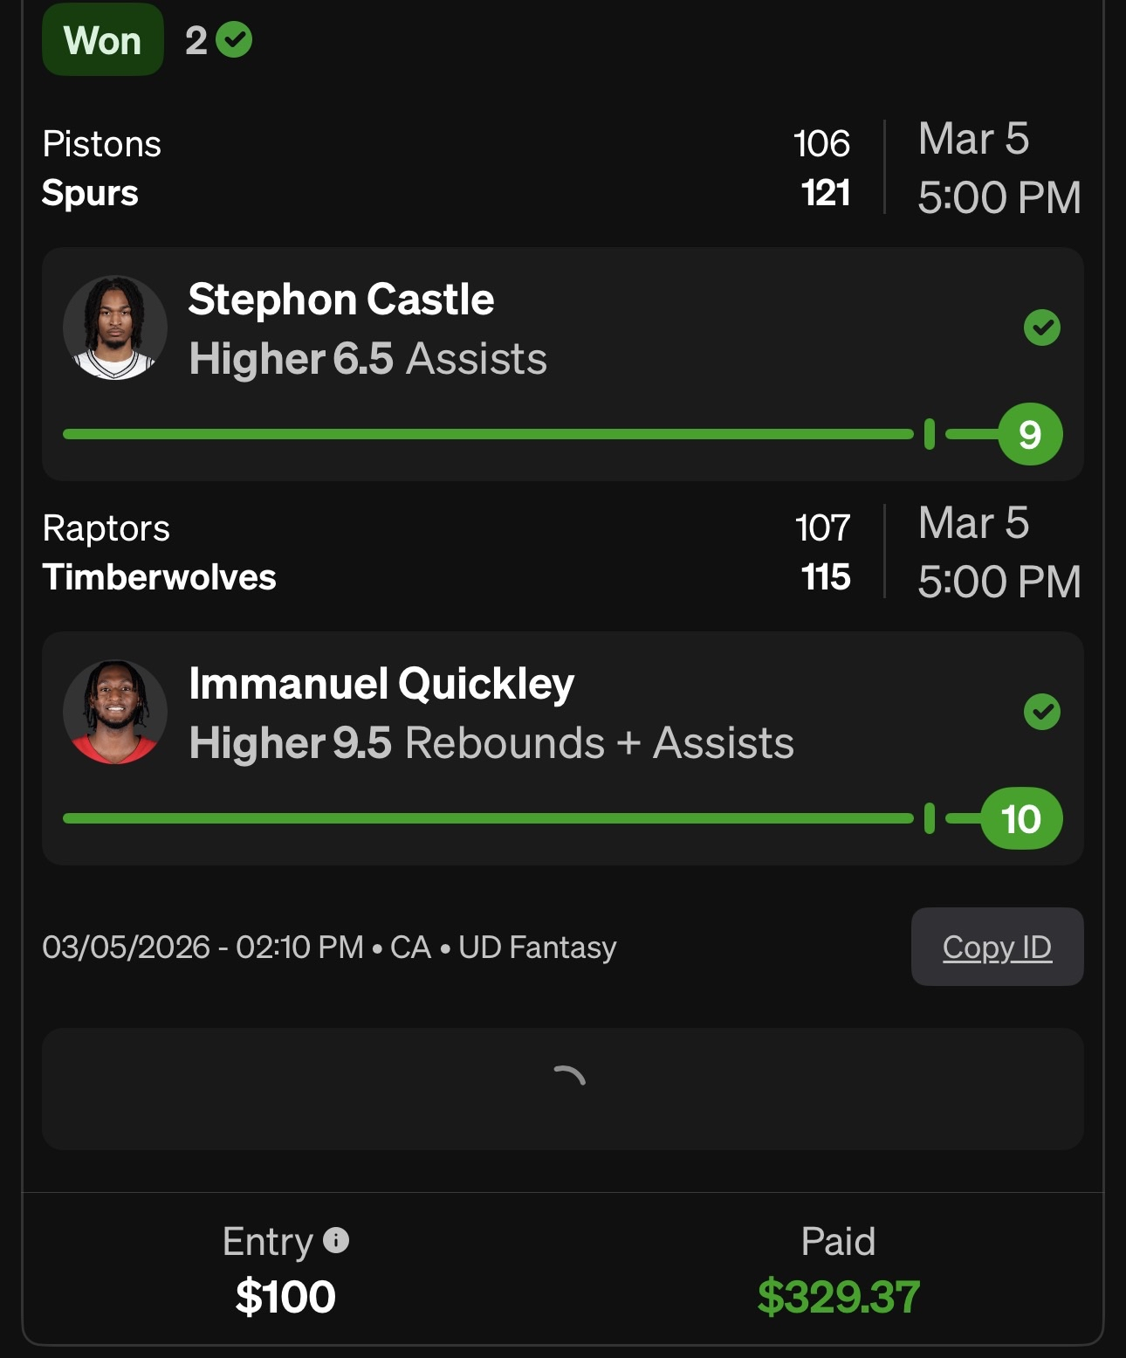This screenshot has width=1126, height=1358.
Task: Click the entry timestamp 03/05/2026 text
Action: click(127, 948)
